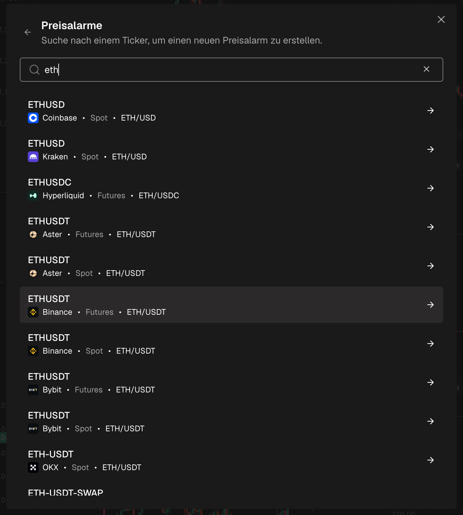Screen dimensions: 463x515
Task: Select Aster ETHUSDT Futures result
Action: [231, 227]
